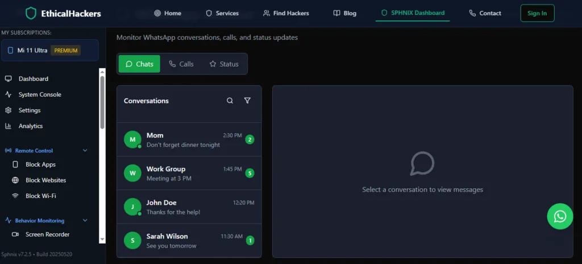The width and height of the screenshot is (582, 264).
Task: Open message "Meeting at 3 PM"
Action: coord(169,179)
